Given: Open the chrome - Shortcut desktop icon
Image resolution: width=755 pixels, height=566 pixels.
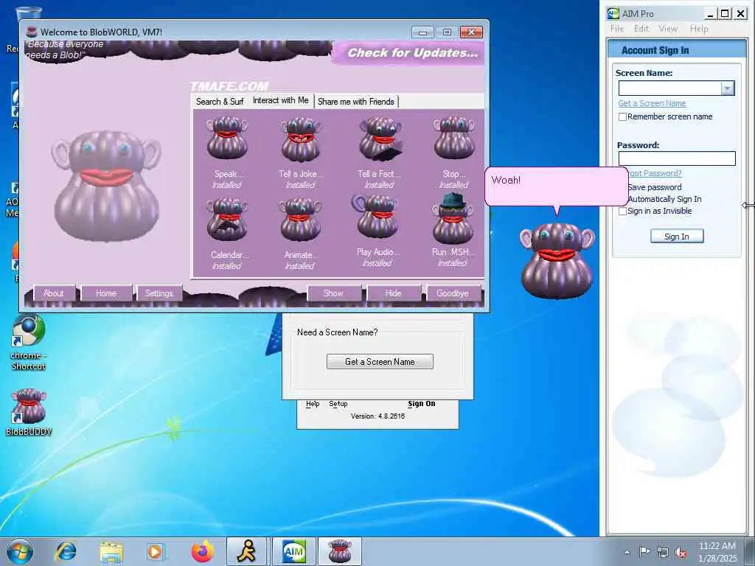Looking at the screenshot, I should 29,343.
